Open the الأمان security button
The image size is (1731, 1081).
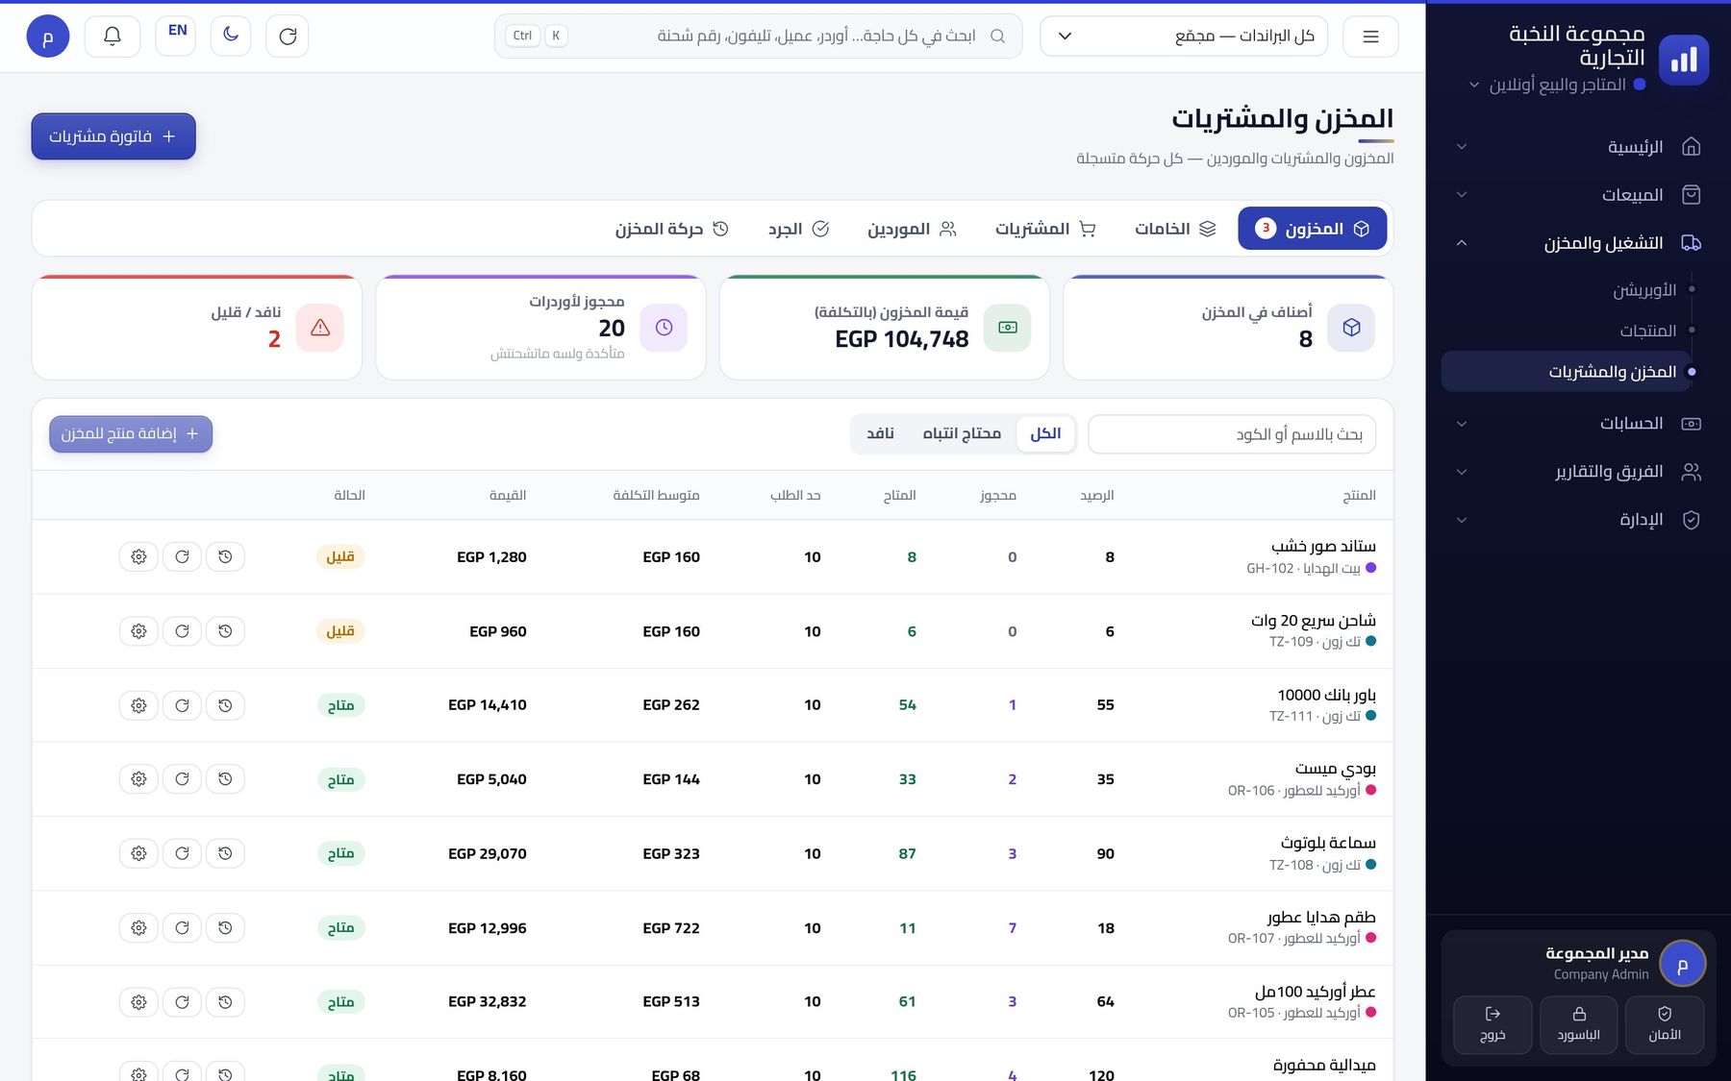pyautogui.click(x=1665, y=1024)
